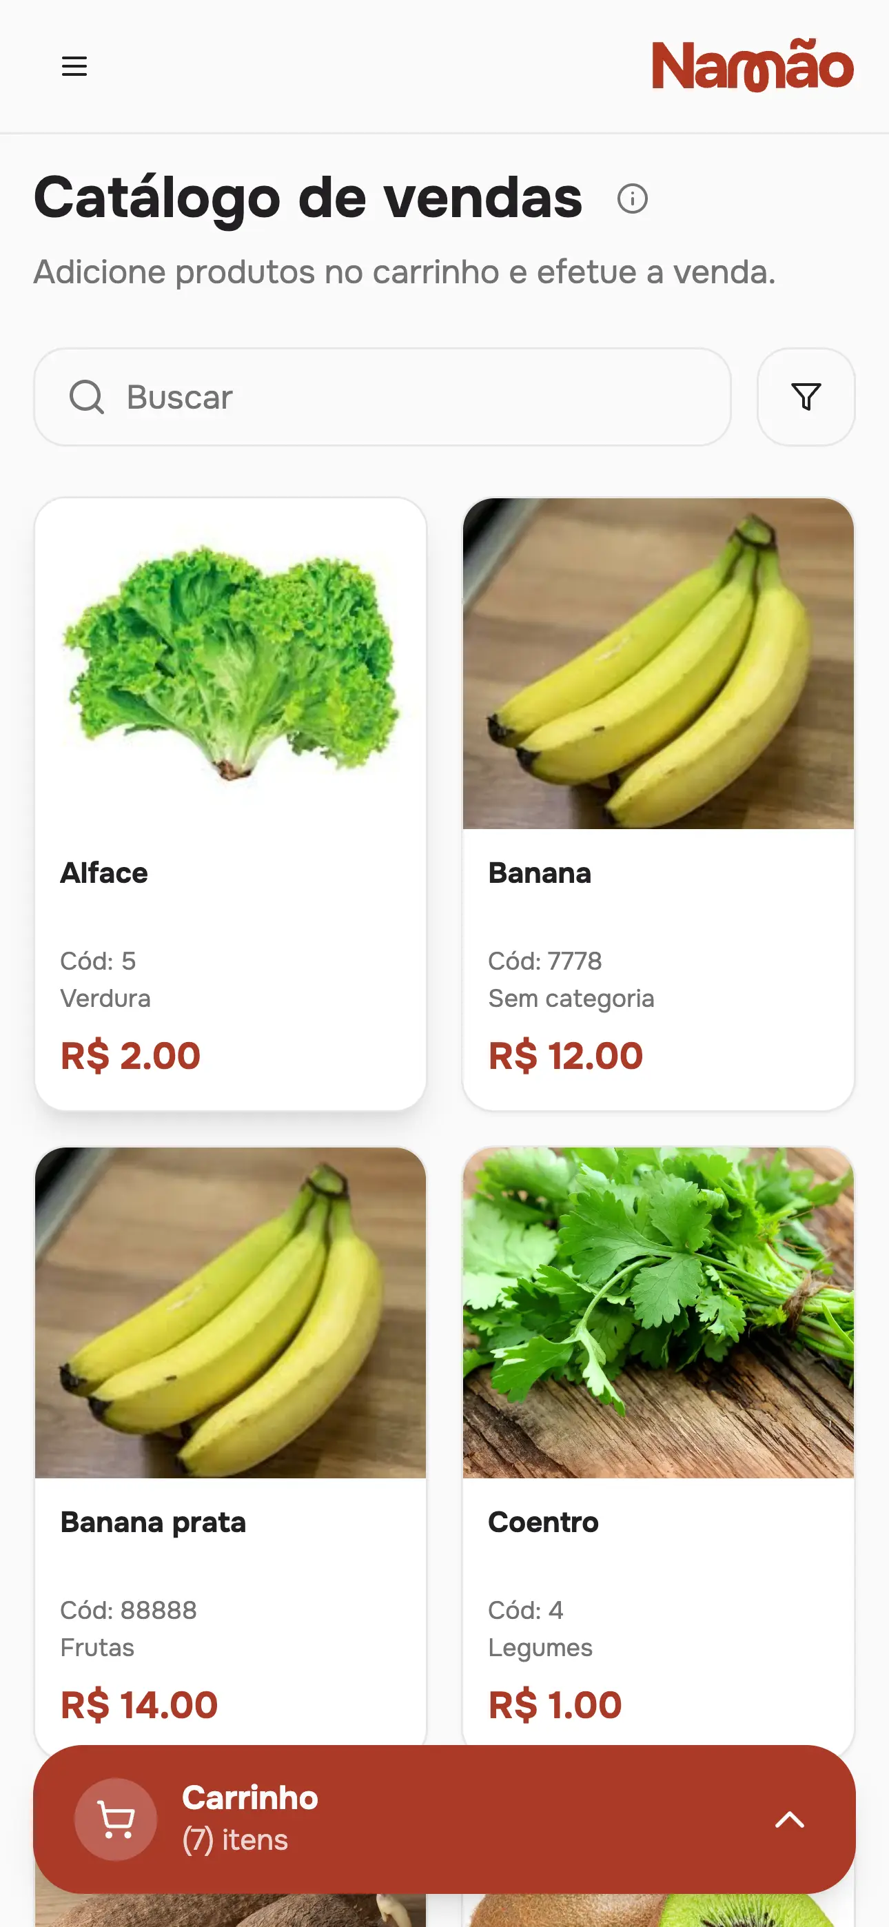
Task: Type in the Buscar search field
Action: (419, 396)
